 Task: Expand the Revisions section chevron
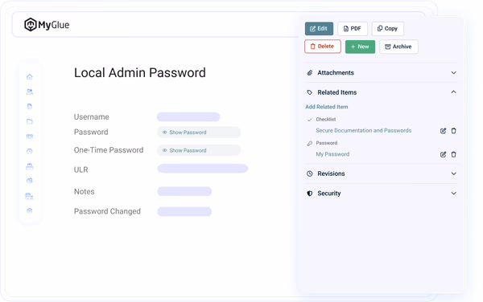[x=454, y=173]
